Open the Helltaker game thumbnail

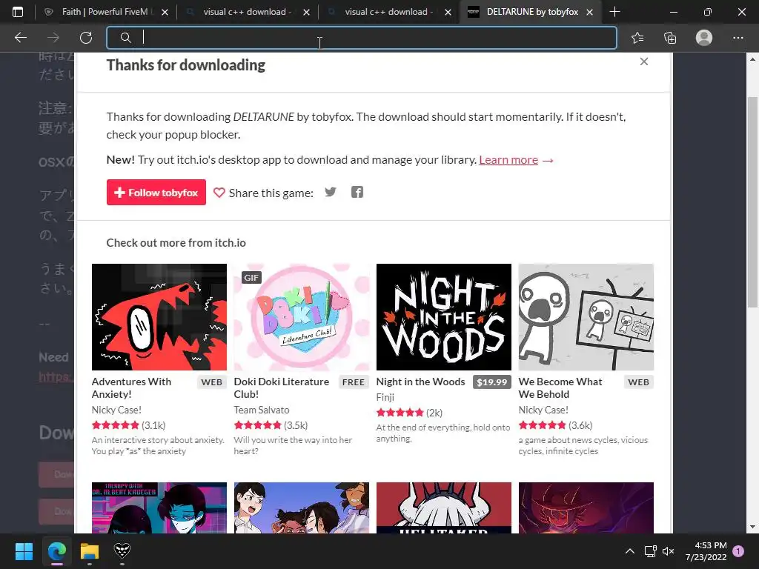(x=444, y=508)
